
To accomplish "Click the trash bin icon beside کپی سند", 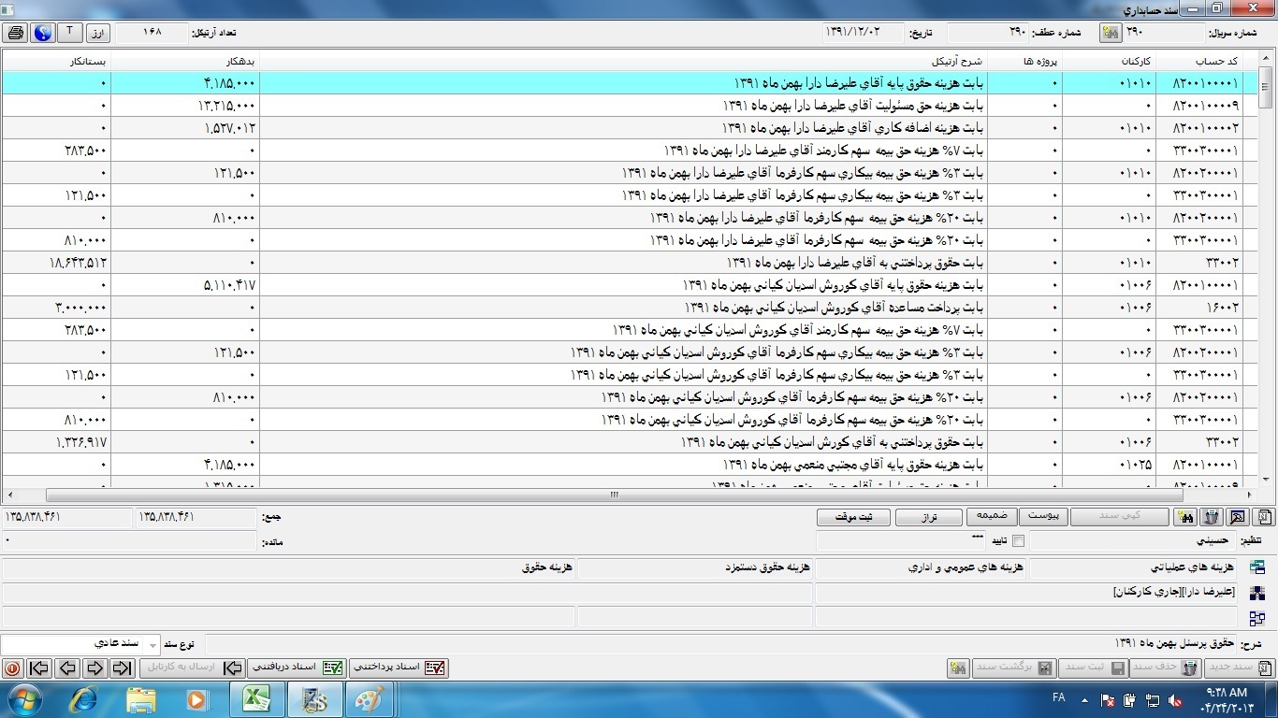I will pos(1212,517).
